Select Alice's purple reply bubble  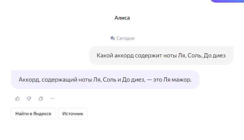pos(105,80)
